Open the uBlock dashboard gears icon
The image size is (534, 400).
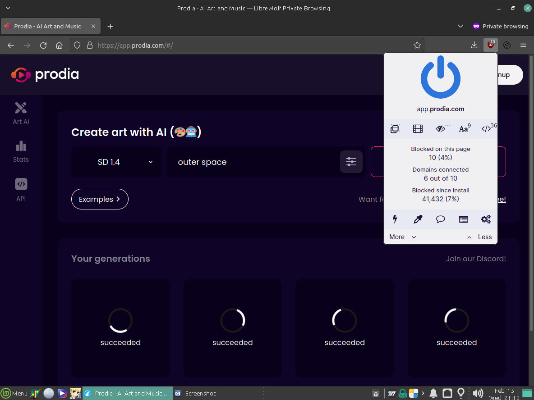(x=486, y=219)
